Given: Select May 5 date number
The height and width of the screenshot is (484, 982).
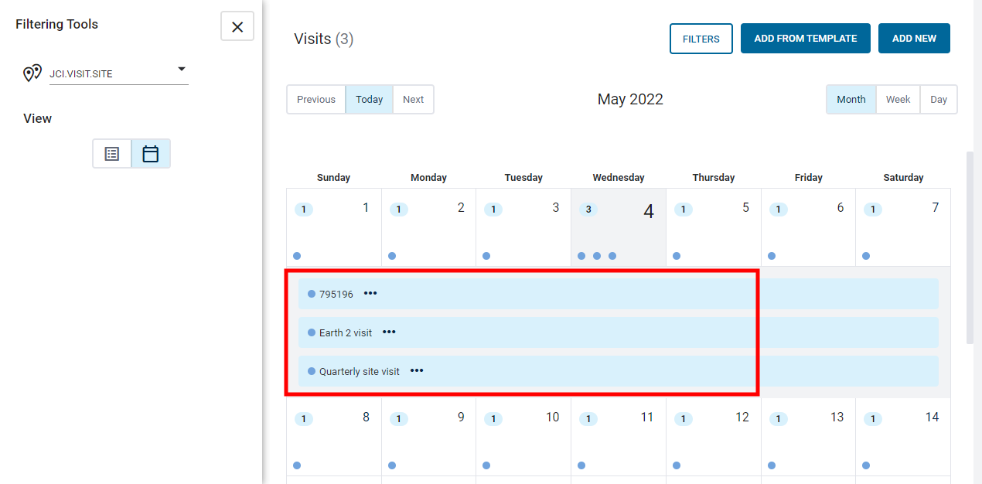Looking at the screenshot, I should point(745,208).
